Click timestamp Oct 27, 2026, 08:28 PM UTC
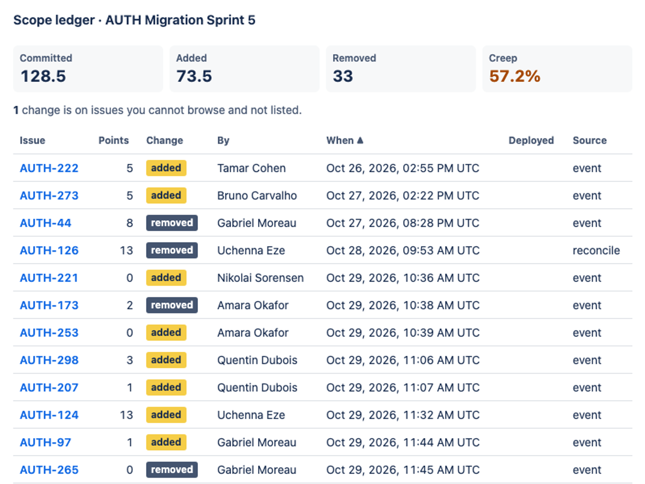This screenshot has height=484, width=645. (403, 223)
